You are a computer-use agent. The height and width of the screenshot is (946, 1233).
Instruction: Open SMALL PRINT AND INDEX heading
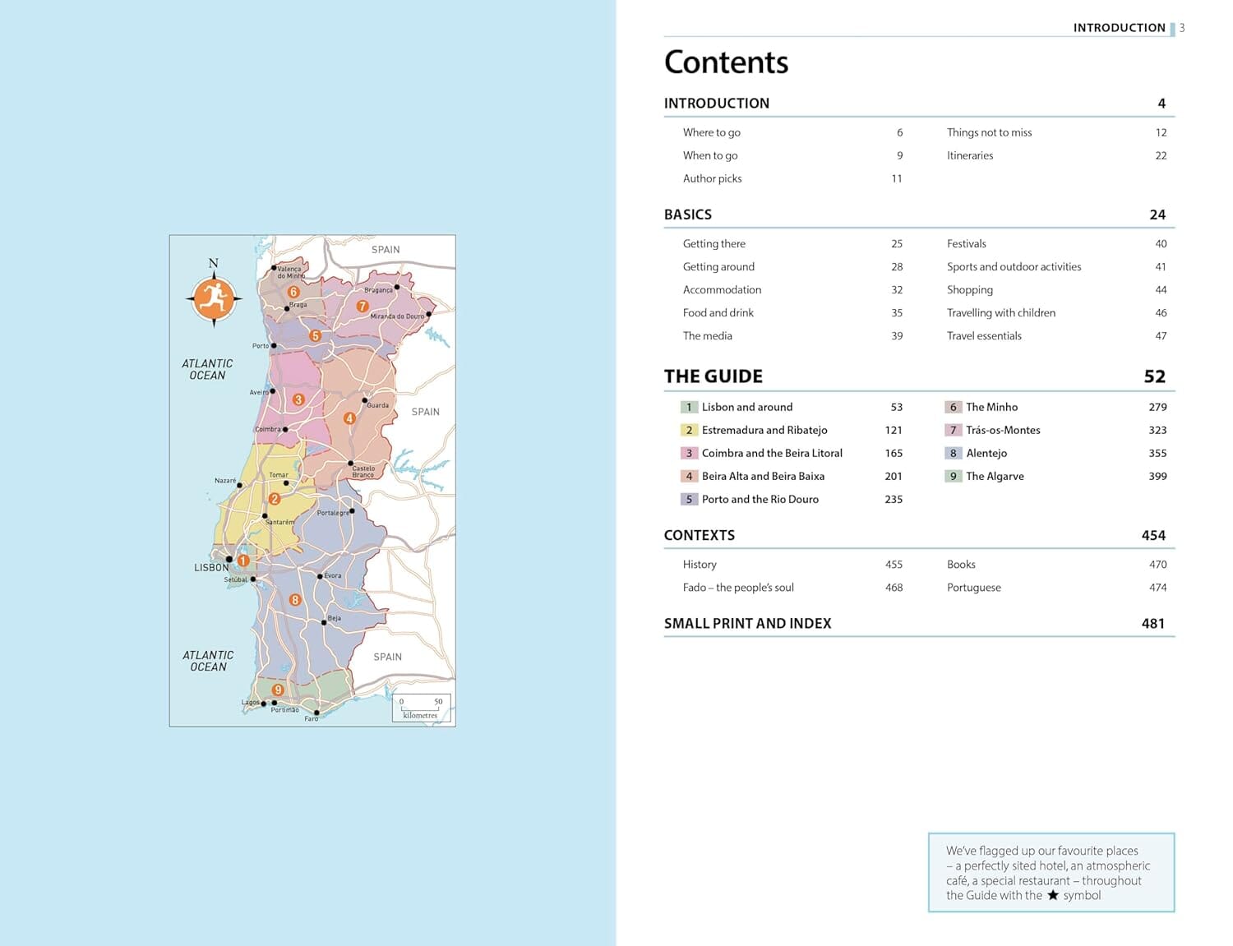748,623
